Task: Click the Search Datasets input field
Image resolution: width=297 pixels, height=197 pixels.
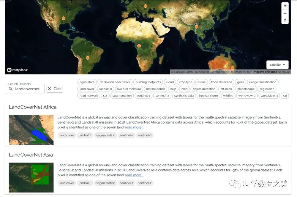Action: click(27, 89)
